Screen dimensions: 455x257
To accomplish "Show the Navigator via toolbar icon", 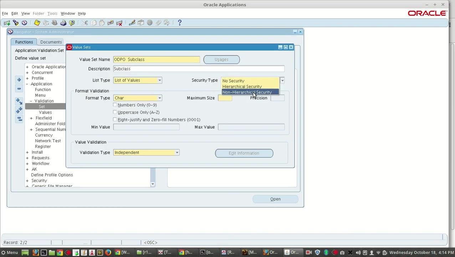I will coord(24,23).
